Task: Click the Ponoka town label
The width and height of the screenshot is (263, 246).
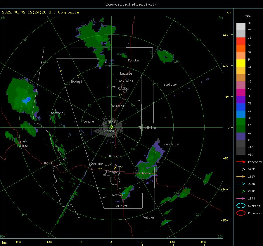Action: coord(133,60)
